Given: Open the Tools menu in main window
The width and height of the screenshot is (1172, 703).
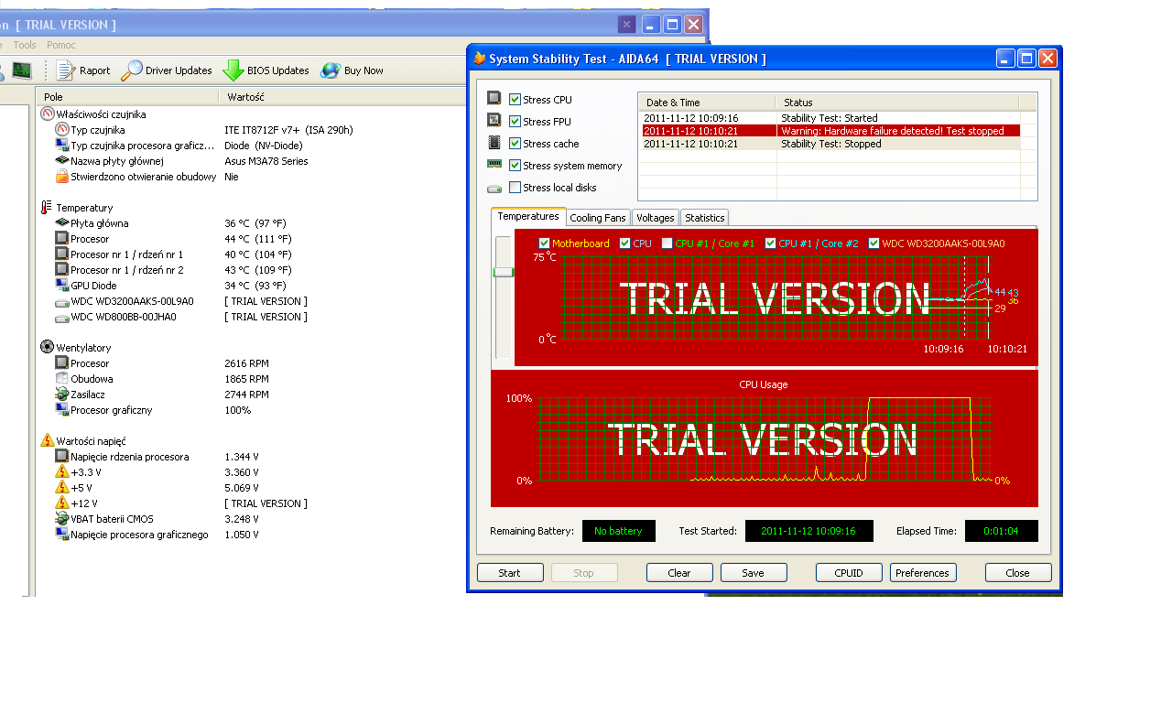Looking at the screenshot, I should 25,45.
